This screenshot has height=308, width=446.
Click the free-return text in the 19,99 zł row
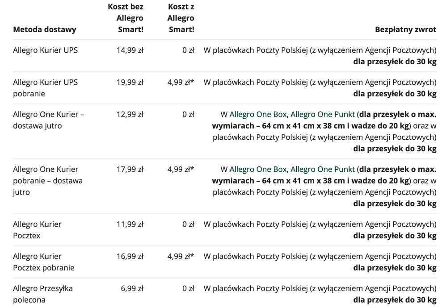[320, 88]
